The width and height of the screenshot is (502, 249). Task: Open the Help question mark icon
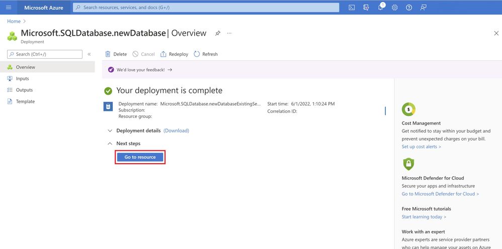pos(409,8)
